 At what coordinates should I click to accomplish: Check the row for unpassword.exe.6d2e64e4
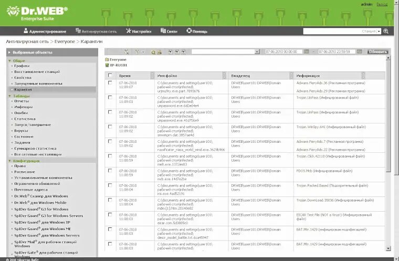click(110, 97)
